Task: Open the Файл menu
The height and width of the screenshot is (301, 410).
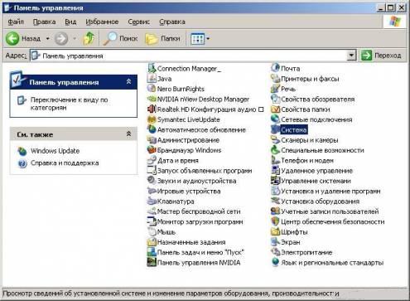Action: tap(16, 22)
